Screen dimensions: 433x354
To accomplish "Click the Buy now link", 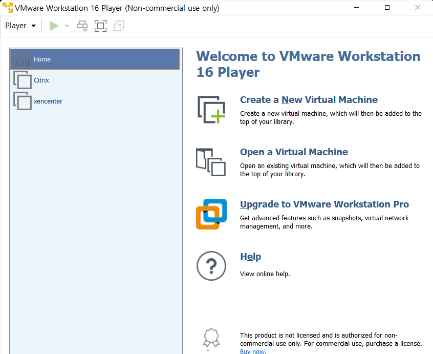I will pos(253,351).
